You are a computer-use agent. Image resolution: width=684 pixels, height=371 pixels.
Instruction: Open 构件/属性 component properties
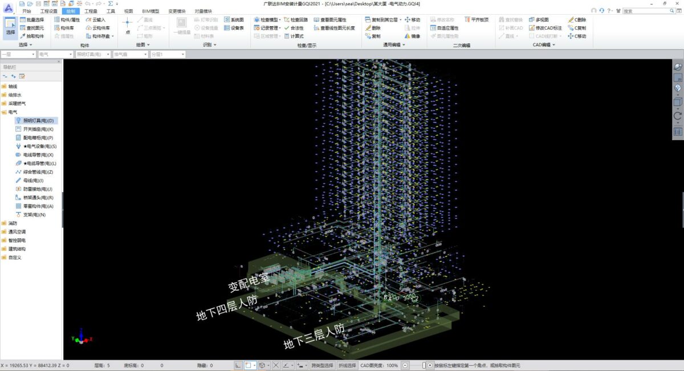pyautogui.click(x=67, y=19)
